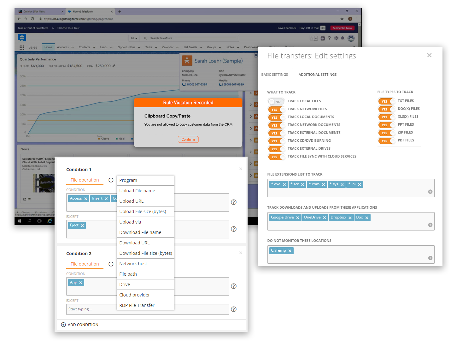Expand the Accounts navigation dropdown
Image resolution: width=451 pixels, height=341 pixels.
coord(72,47)
